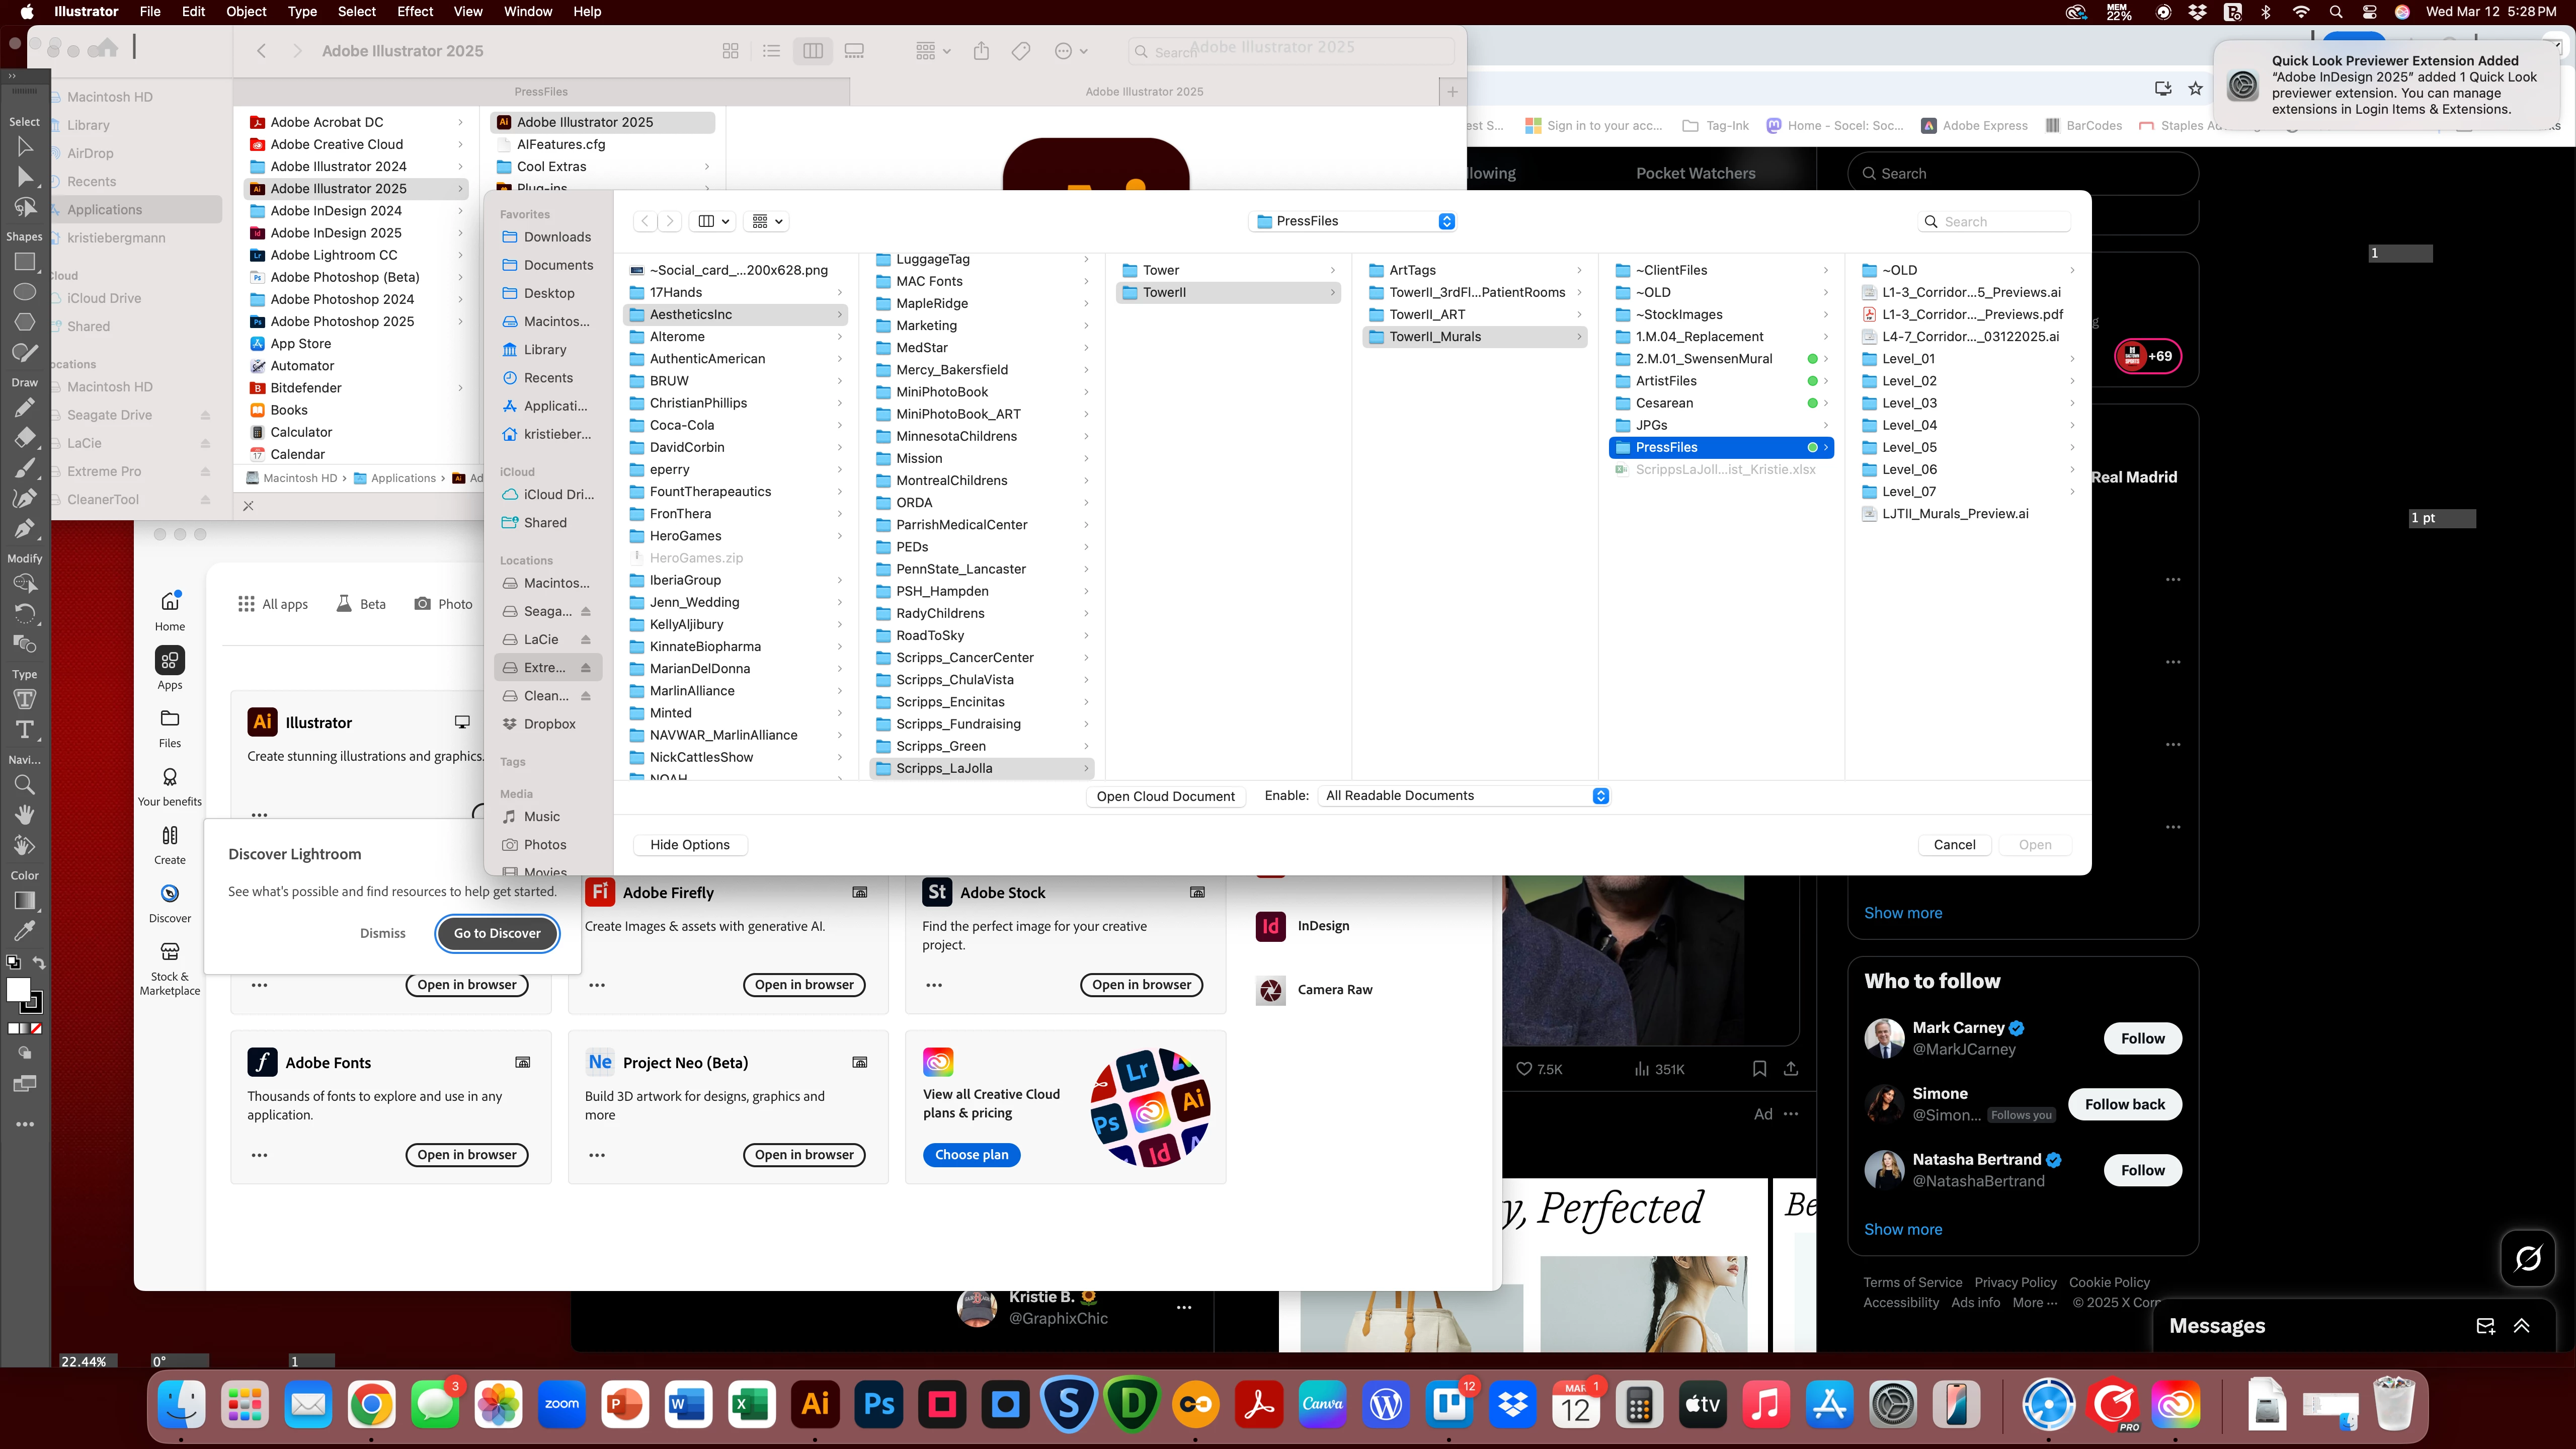
Task: Choose the Type tool
Action: [25, 729]
